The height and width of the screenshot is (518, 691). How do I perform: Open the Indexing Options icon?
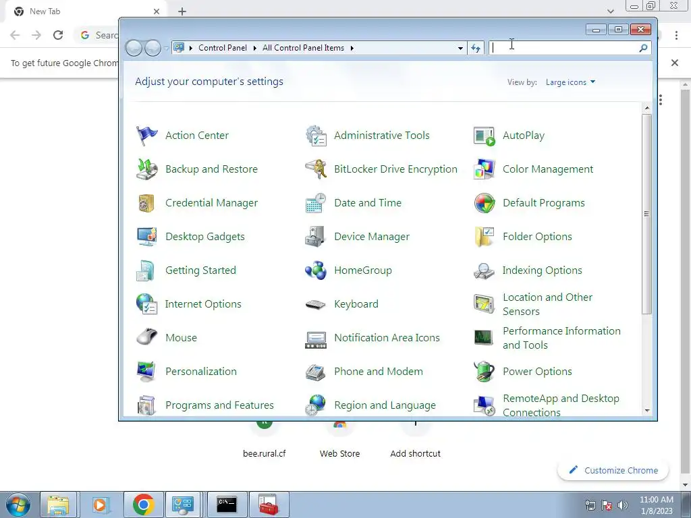(485, 270)
